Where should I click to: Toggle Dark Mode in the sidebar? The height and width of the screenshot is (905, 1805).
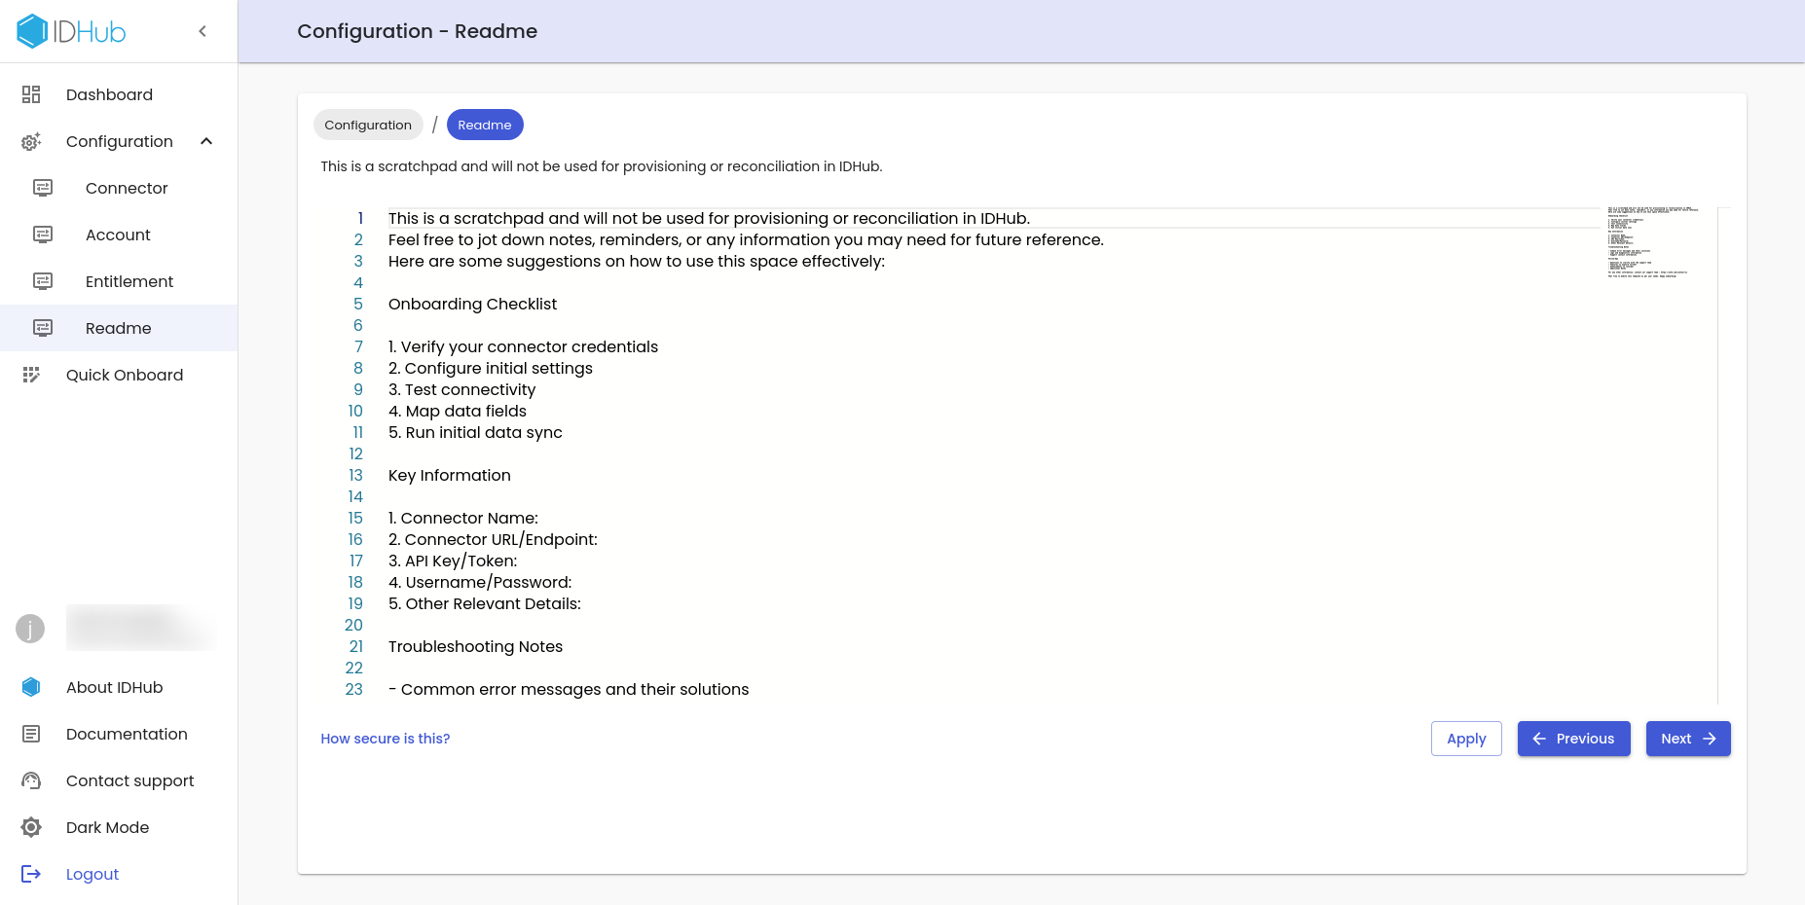coord(107,827)
